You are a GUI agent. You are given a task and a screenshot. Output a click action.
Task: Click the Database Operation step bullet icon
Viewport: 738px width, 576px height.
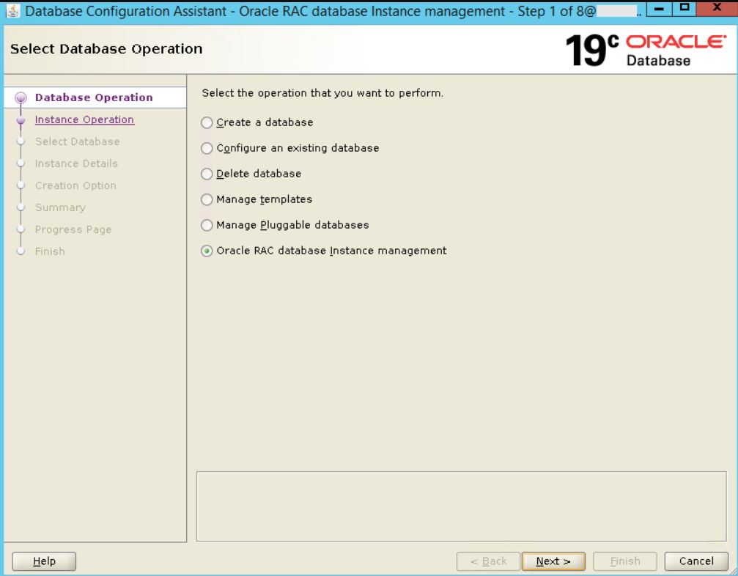click(x=21, y=98)
